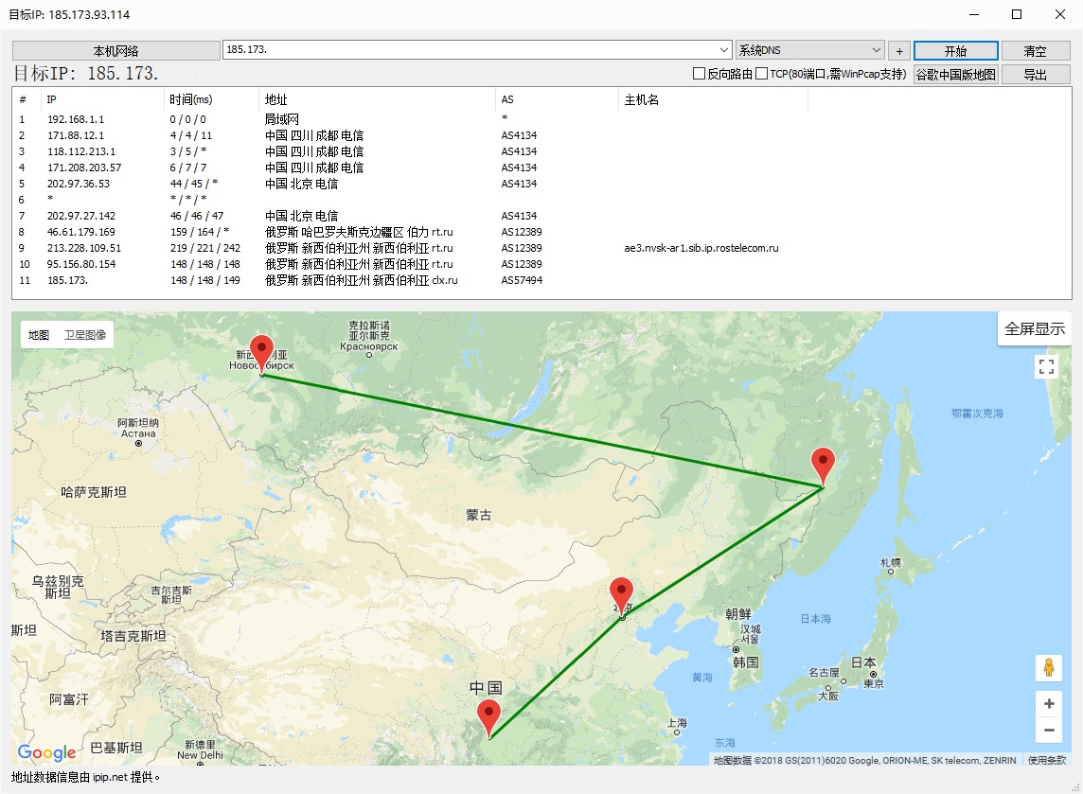The width and height of the screenshot is (1083, 794).
Task: Click the 局域网 address cell
Action: pyautogui.click(x=282, y=119)
